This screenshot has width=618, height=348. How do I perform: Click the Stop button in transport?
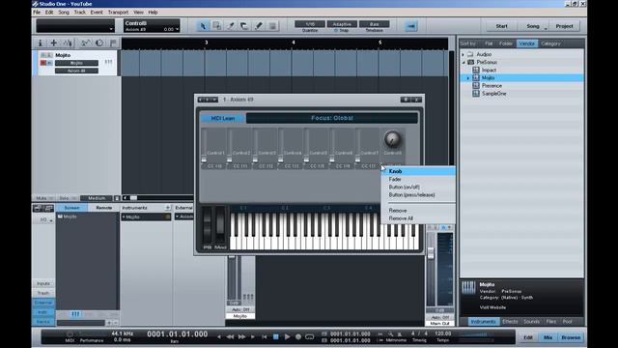[276, 336]
